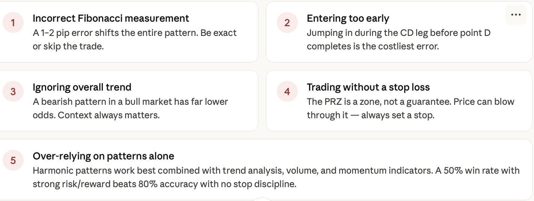534x201 pixels.
Task: Select the 'Over-relying on patterns alone' heading
Action: point(103,156)
